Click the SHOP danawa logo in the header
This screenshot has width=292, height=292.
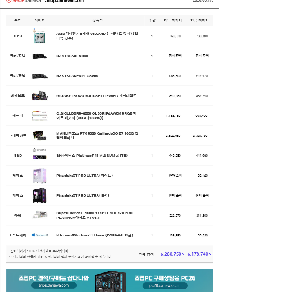pos(23,1)
